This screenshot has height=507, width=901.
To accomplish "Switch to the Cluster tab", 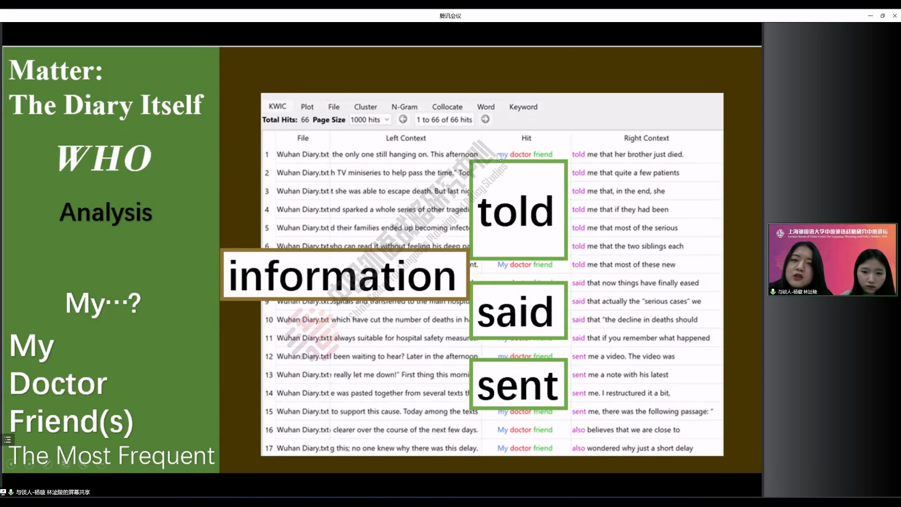I will [x=365, y=107].
